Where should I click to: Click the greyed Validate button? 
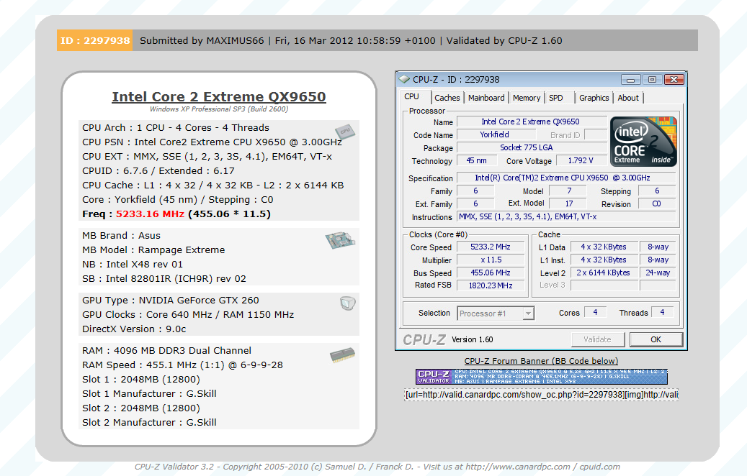[597, 339]
